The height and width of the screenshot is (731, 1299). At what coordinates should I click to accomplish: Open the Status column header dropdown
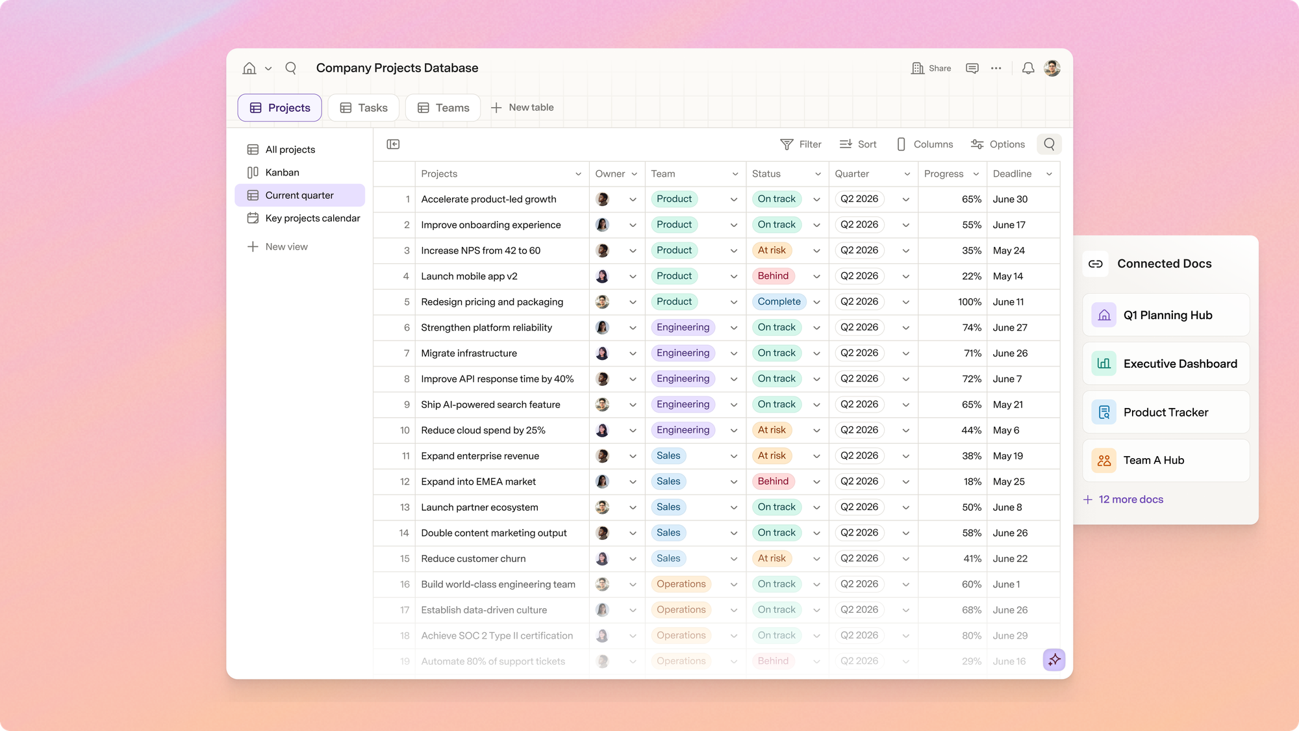[818, 174]
